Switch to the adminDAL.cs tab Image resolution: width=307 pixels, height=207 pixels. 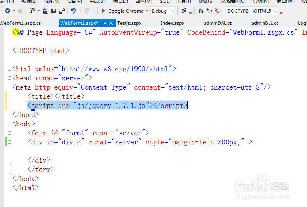pyautogui.click(x=218, y=23)
